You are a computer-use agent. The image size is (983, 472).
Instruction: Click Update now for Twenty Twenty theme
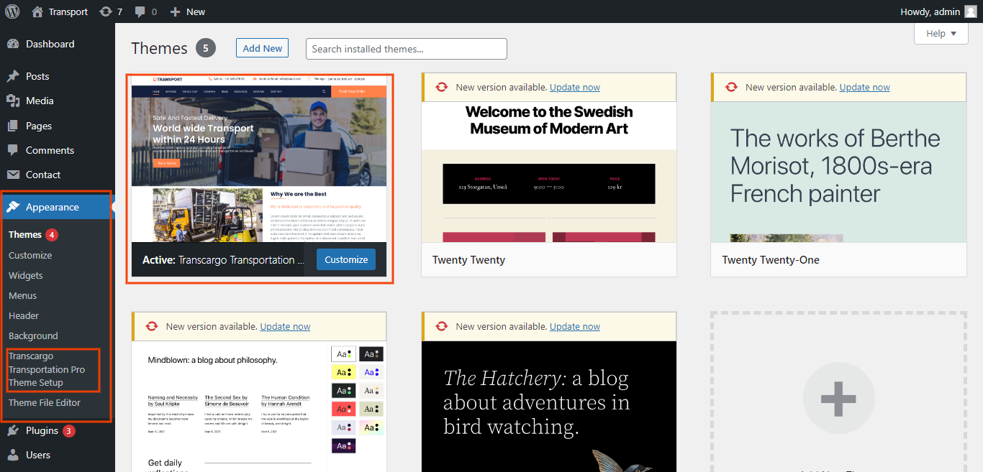(x=574, y=87)
